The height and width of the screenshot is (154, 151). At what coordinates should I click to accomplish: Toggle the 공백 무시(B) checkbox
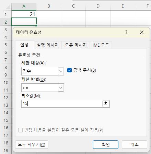coord(69,70)
